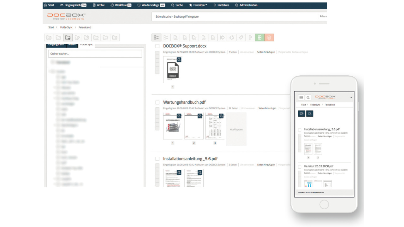This screenshot has height=227, width=404.
Task: Click dark document button on phone screen
Action: (310, 113)
